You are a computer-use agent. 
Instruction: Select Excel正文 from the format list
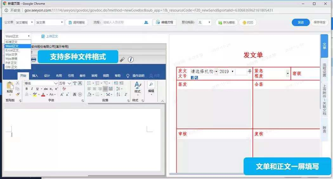point(12,50)
